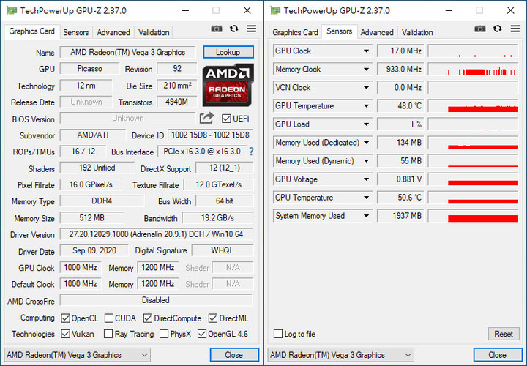Screen dimensions: 527x366
Task: Switch to Advanced tab in right window
Action: (377, 33)
